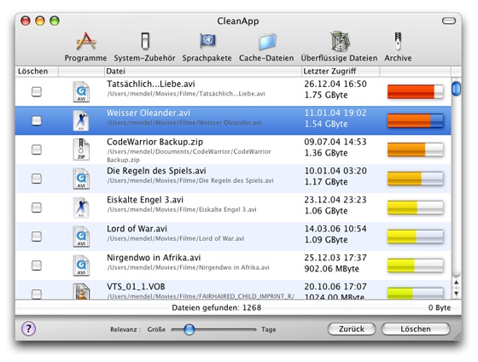Screen dimensions: 478x362
Task: Select file name Weisser Oleander.avi
Action: (149, 113)
